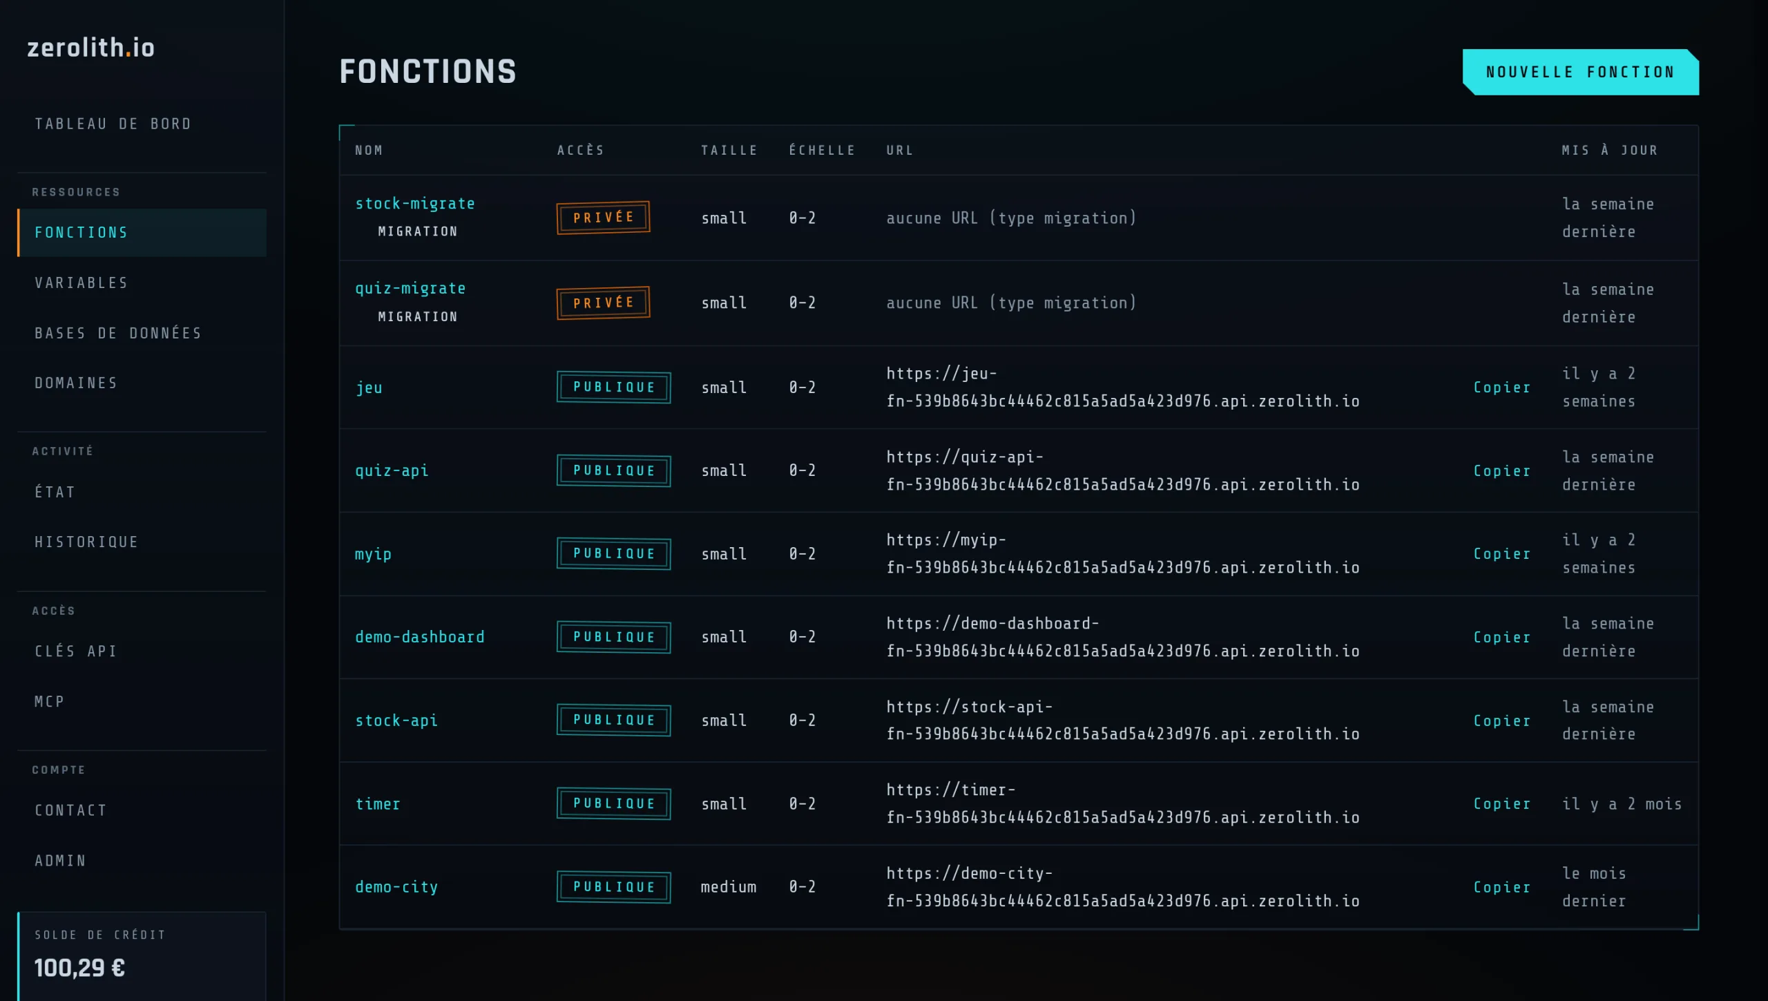Viewport: 1768px width, 1001px height.
Task: Open the stock-migrate function
Action: tap(415, 204)
